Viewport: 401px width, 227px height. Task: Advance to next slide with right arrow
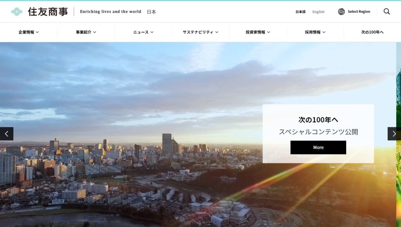[x=394, y=134]
